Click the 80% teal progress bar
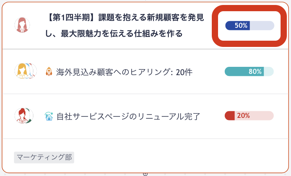 click(249, 71)
